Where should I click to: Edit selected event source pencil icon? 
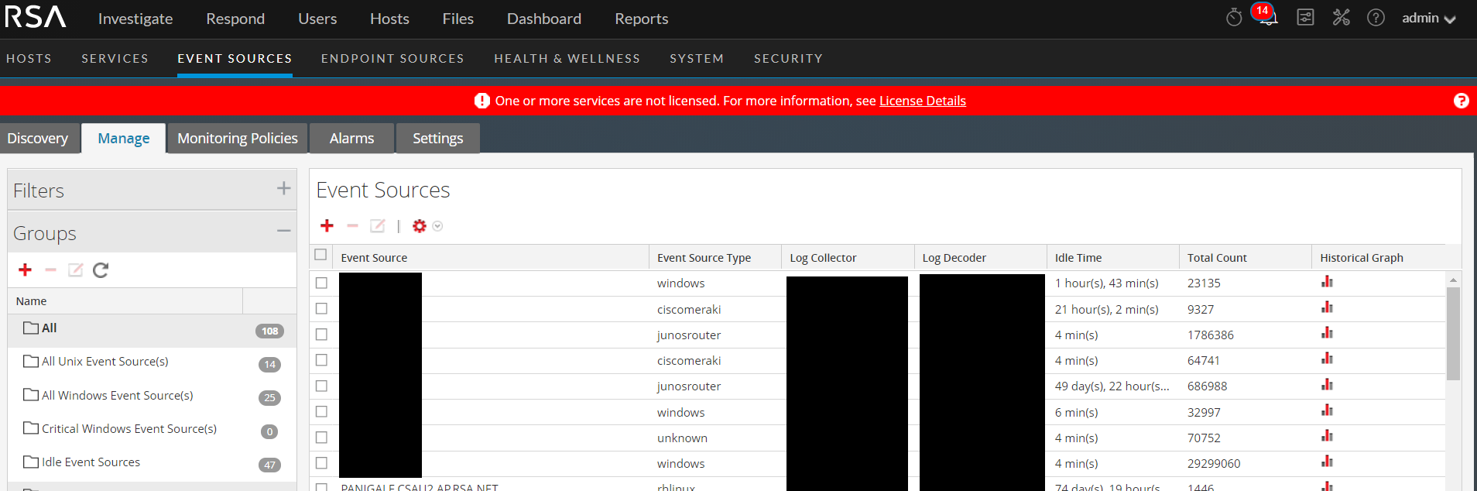point(377,225)
